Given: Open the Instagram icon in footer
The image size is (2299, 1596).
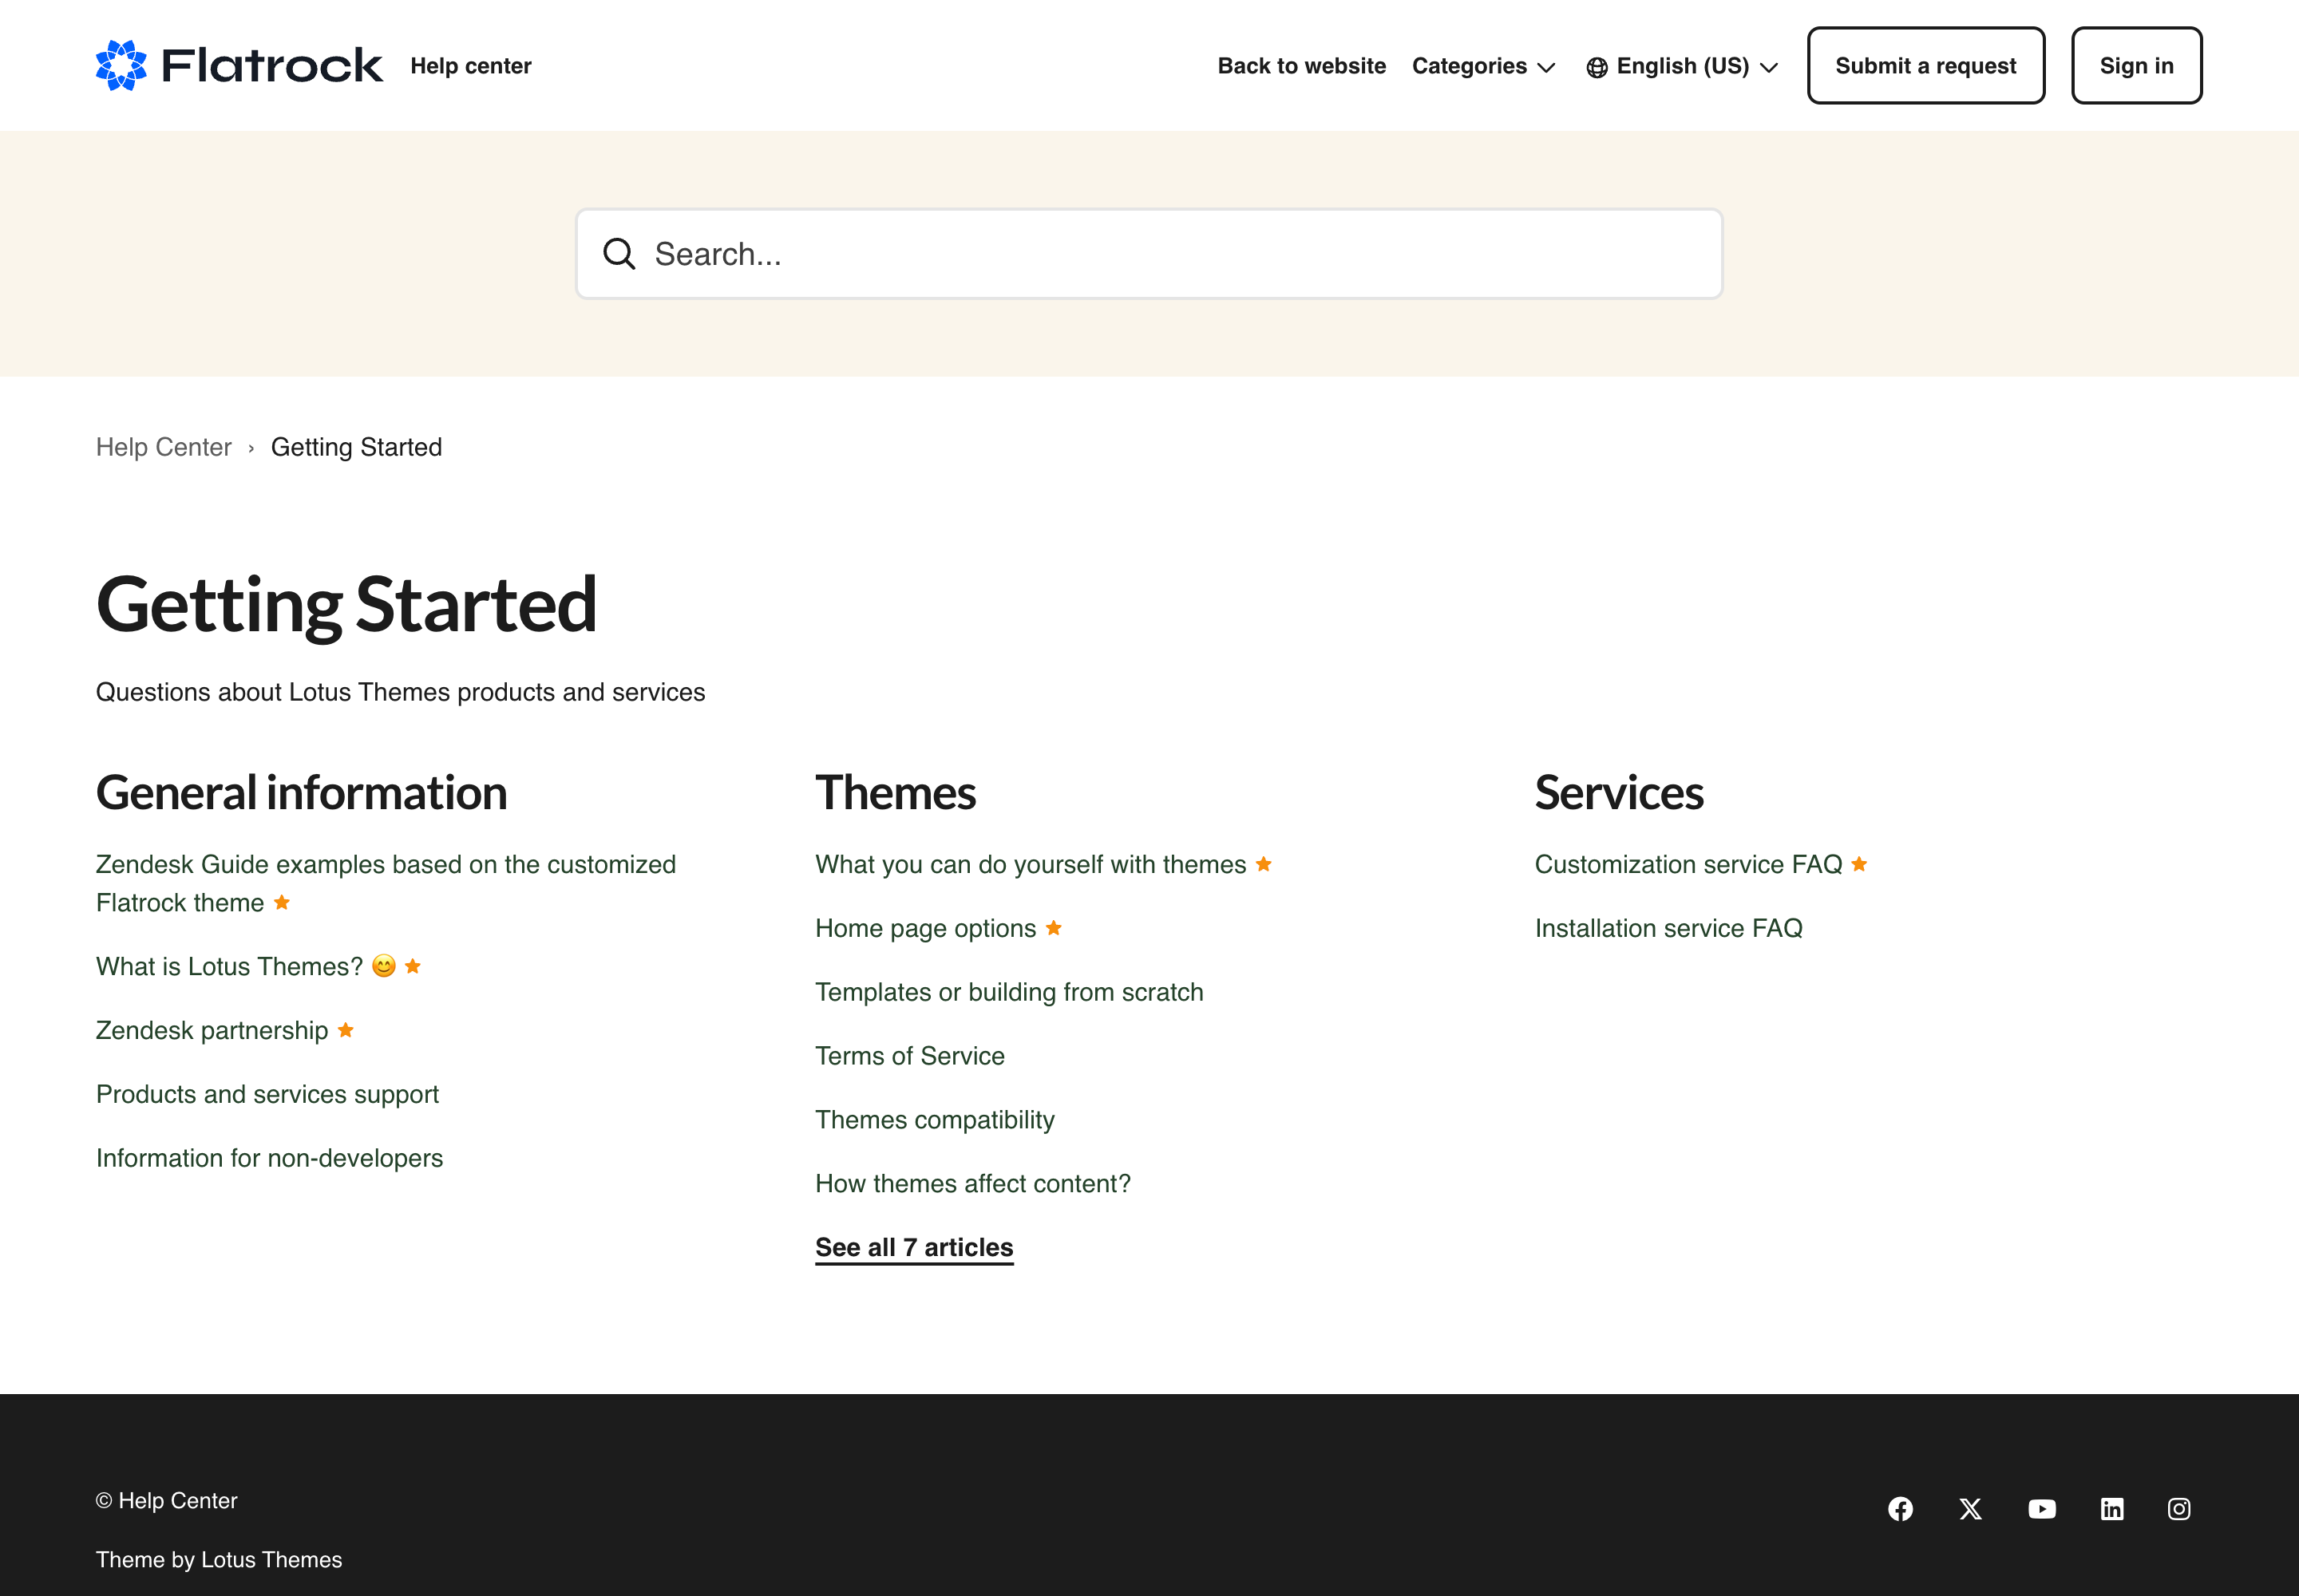Looking at the screenshot, I should pyautogui.click(x=2178, y=1509).
